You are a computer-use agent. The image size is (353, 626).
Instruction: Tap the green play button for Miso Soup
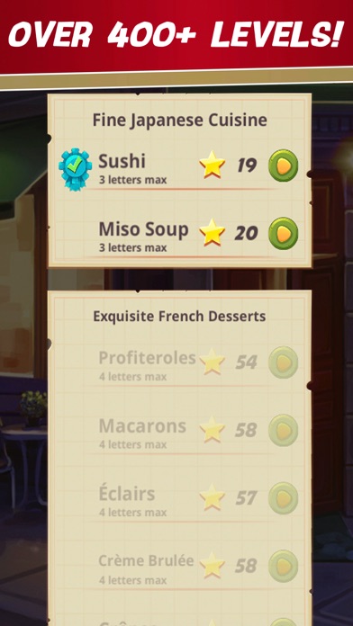pos(283,233)
